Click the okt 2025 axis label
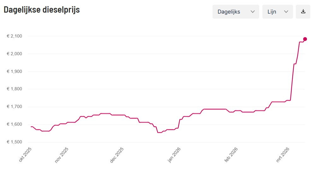The image size is (316, 174). (25, 154)
